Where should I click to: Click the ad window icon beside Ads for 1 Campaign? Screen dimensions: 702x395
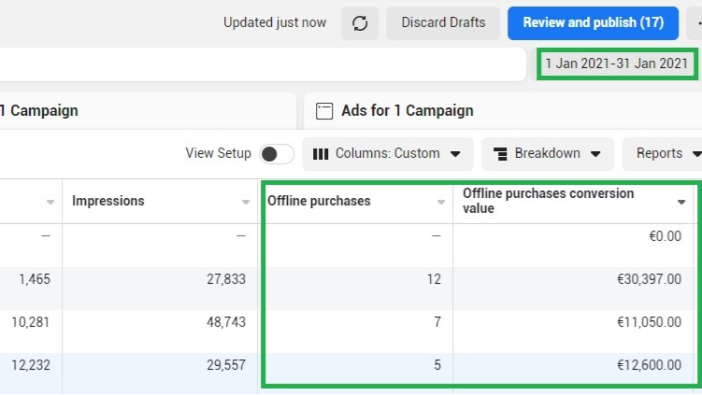324,111
